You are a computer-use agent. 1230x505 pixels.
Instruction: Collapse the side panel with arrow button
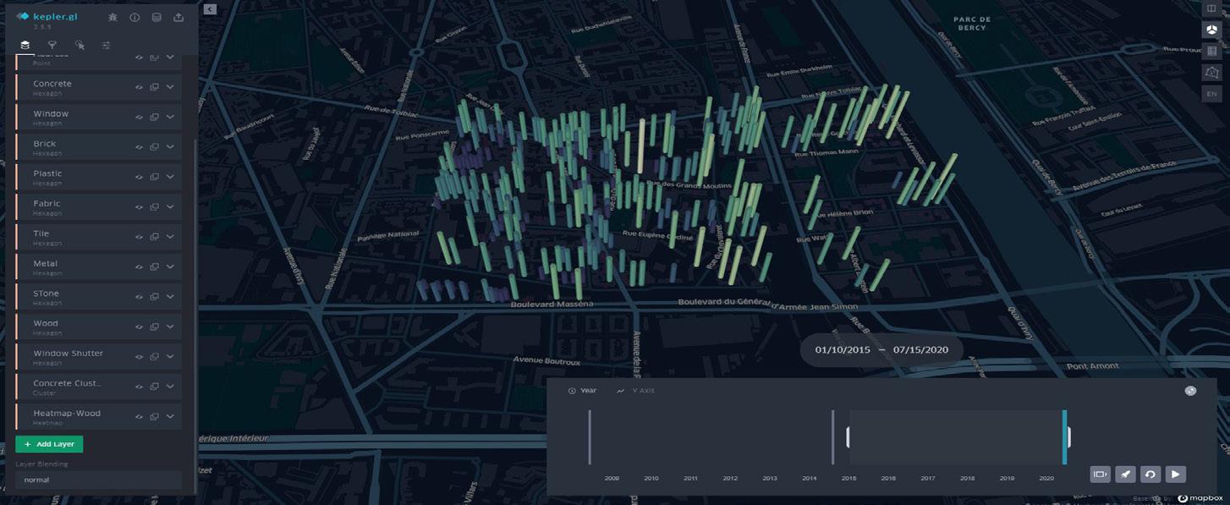(x=210, y=9)
